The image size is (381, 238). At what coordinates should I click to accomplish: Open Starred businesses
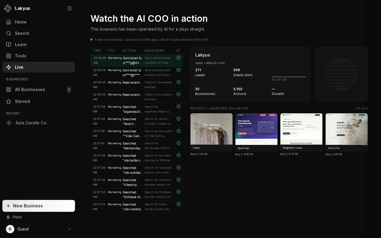[39, 101]
